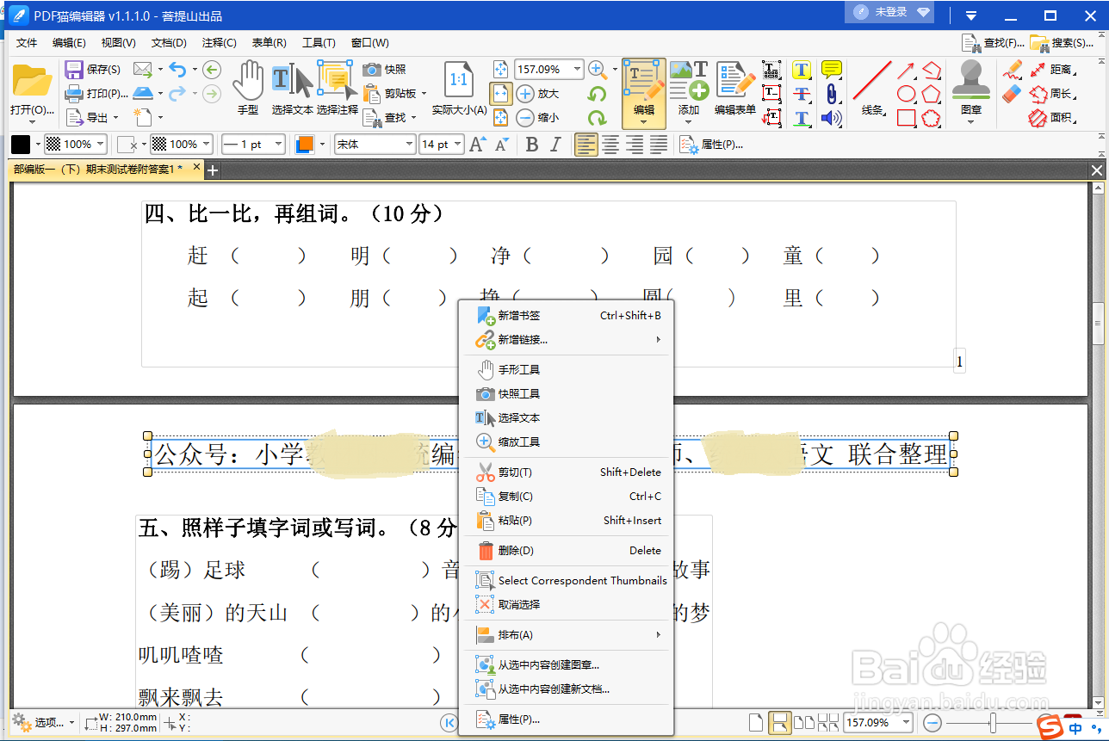This screenshot has height=741, width=1109.
Task: Click the Undo arrow icon
Action: point(177,70)
